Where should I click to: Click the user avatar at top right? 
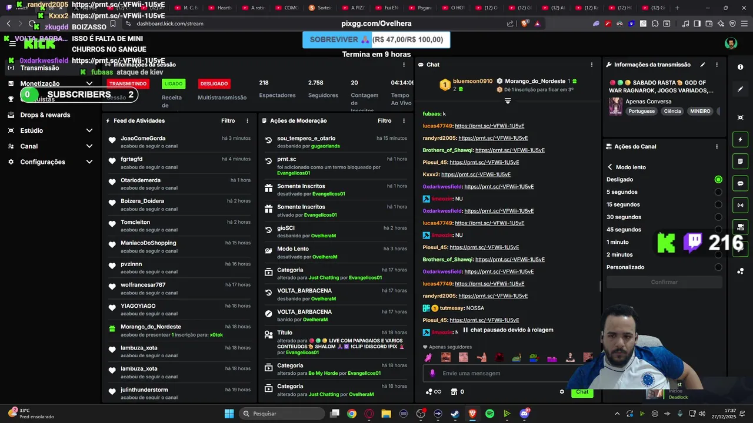[731, 43]
